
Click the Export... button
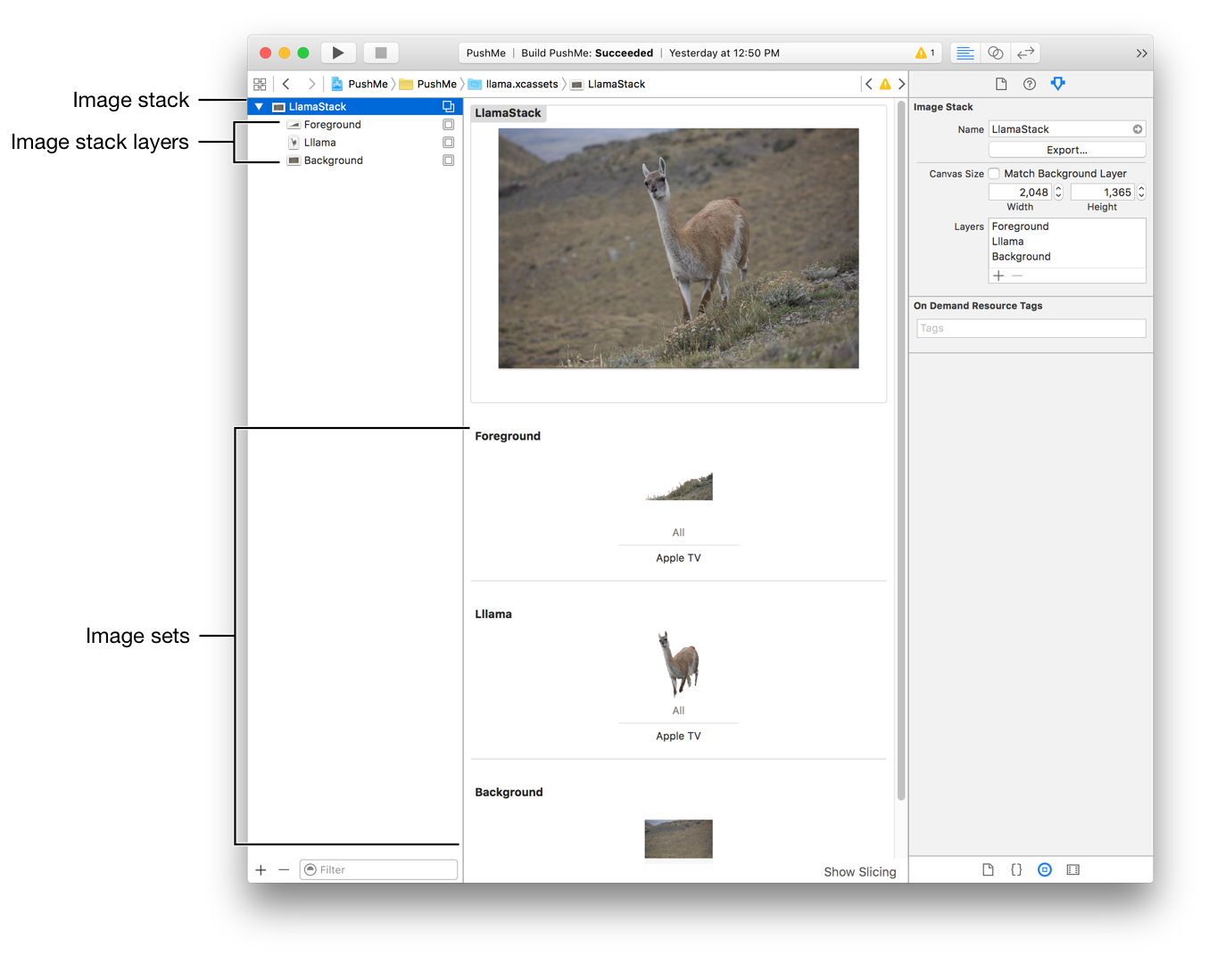point(1067,150)
